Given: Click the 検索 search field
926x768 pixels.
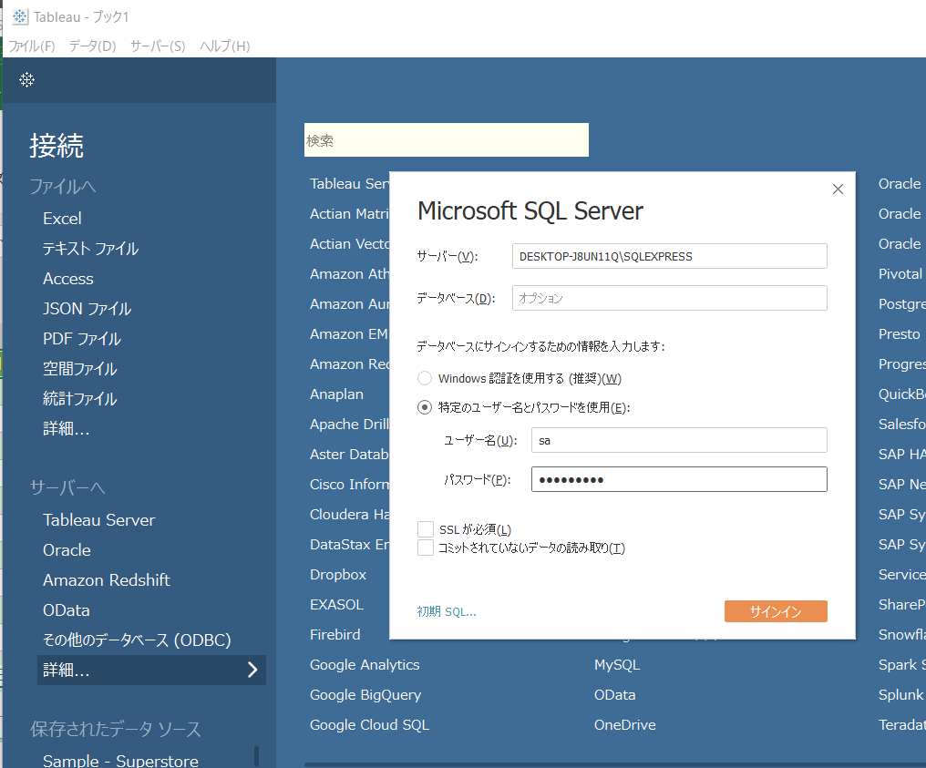Looking at the screenshot, I should pos(446,139).
